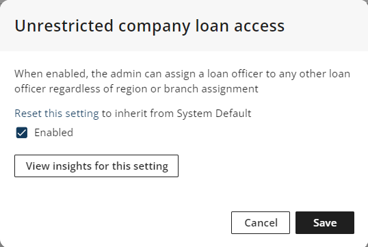Click the gray dialog header area
The width and height of the screenshot is (368, 247).
[x=184, y=25]
